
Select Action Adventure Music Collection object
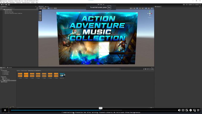tap(14, 13)
